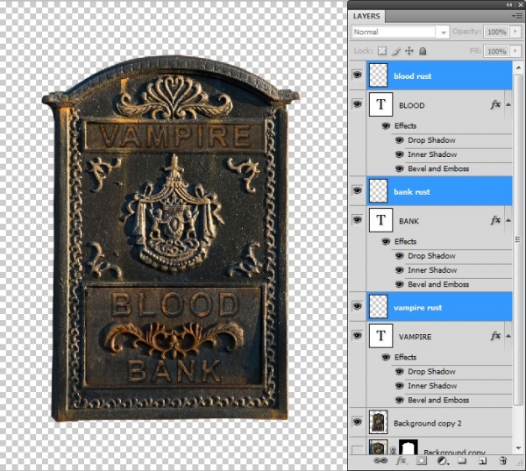526x471 pixels.
Task: Create a new group folder
Action: point(462,460)
